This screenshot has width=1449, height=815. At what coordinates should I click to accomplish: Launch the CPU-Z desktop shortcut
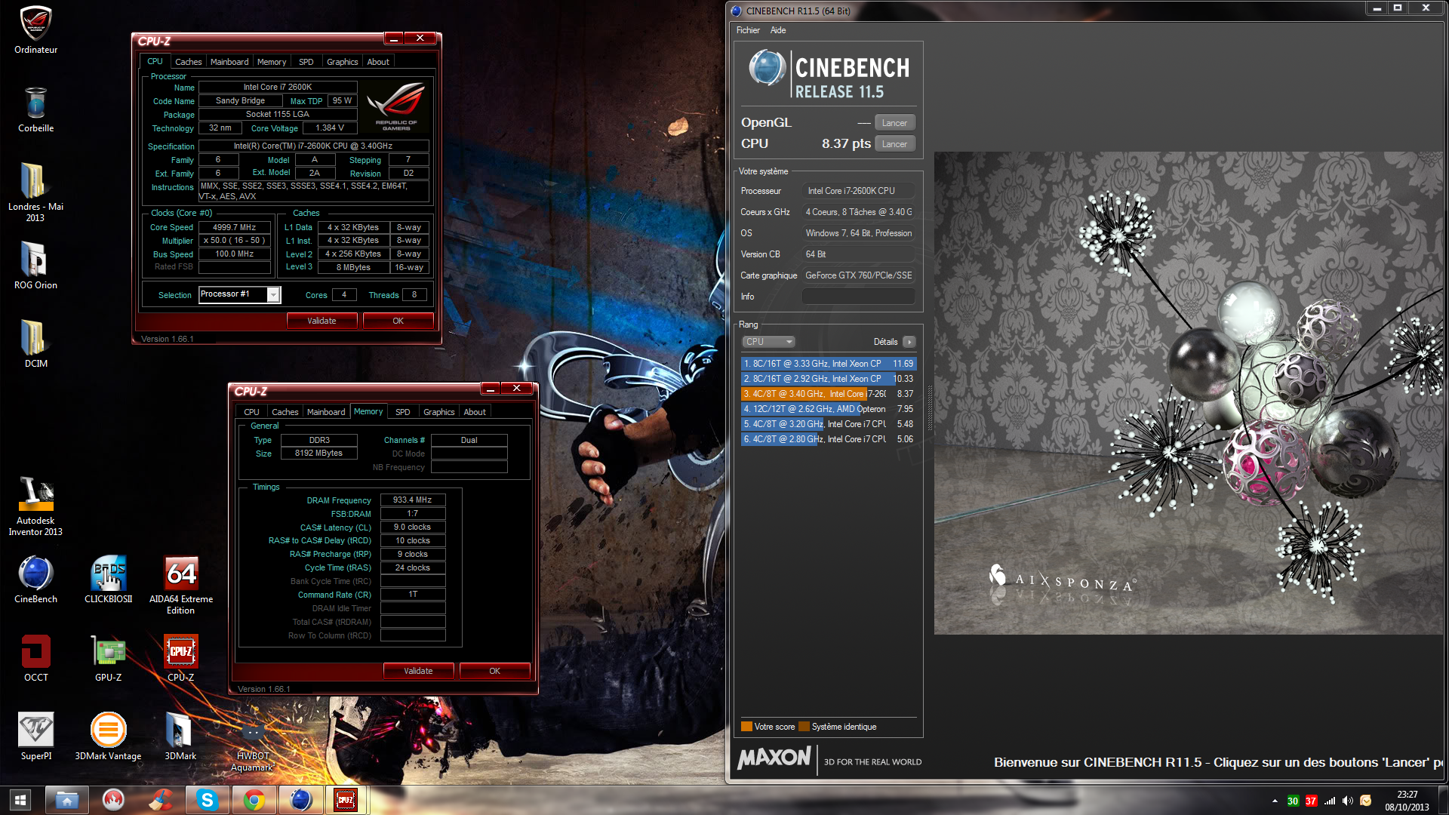[x=181, y=658]
